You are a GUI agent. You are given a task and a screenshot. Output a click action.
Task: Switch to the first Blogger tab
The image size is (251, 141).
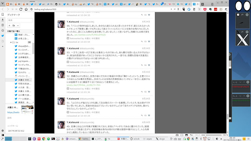pos(9,4)
